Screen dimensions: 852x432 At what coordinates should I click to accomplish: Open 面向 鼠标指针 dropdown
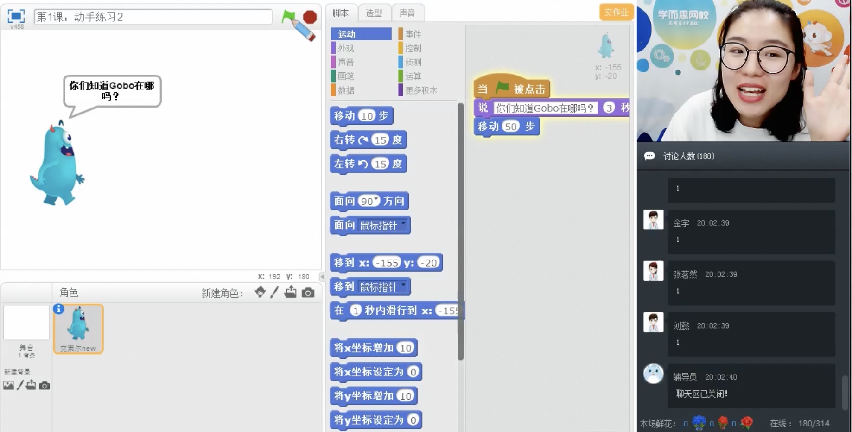coord(404,224)
